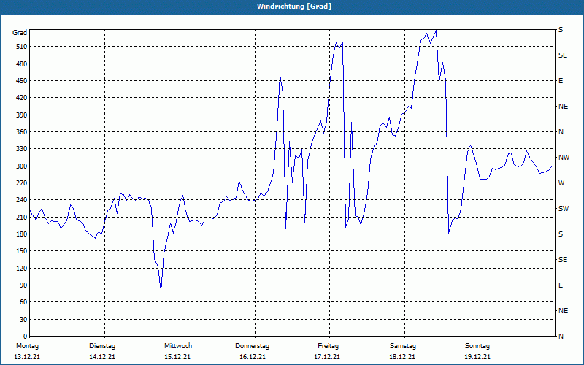Click the date 14.12.21
Screen dimensions: 584x365
(x=102, y=357)
